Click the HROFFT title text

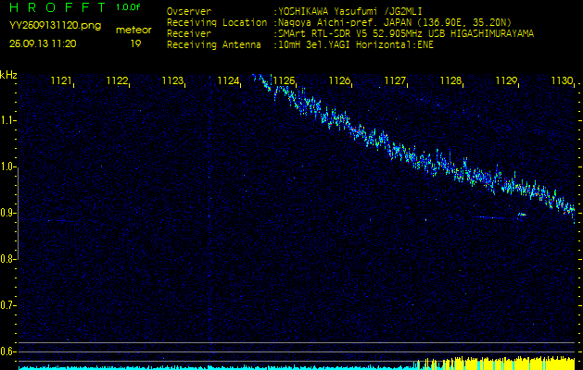pos(57,7)
